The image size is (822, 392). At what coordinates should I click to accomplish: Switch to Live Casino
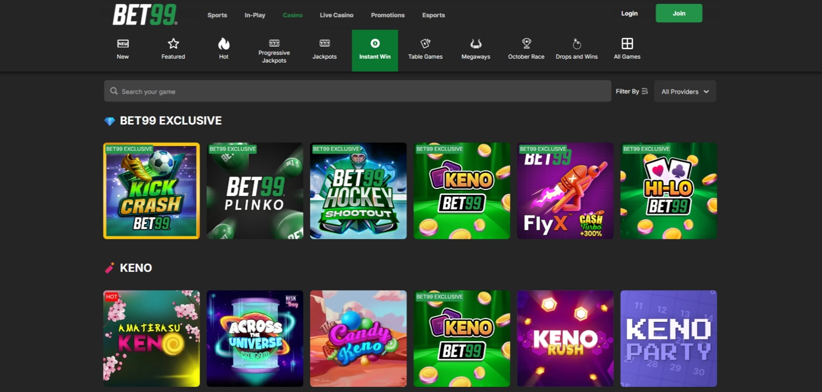tap(337, 15)
